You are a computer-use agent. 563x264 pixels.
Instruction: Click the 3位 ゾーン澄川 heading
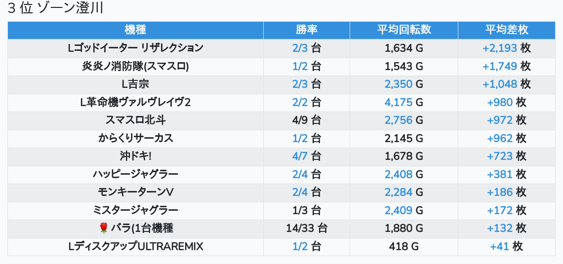pyautogui.click(x=55, y=9)
